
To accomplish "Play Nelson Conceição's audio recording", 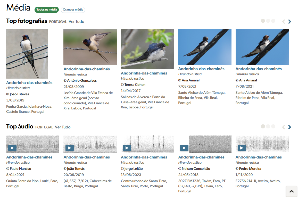I will point(184,148).
